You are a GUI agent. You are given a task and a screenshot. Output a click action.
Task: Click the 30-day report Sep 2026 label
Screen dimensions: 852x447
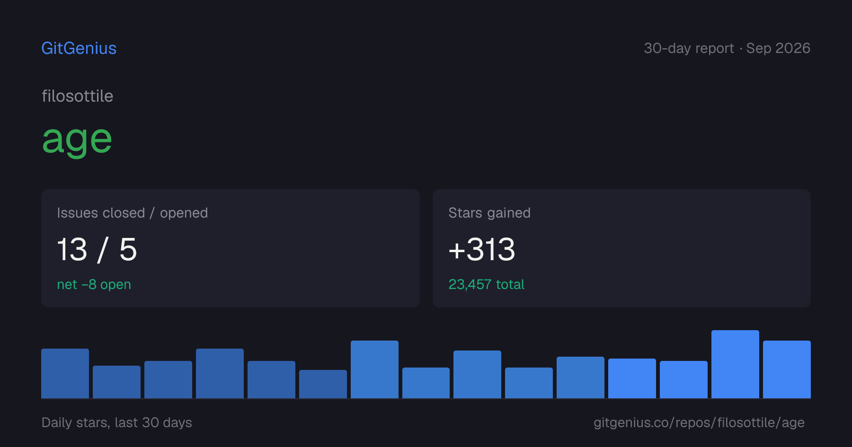pos(727,48)
